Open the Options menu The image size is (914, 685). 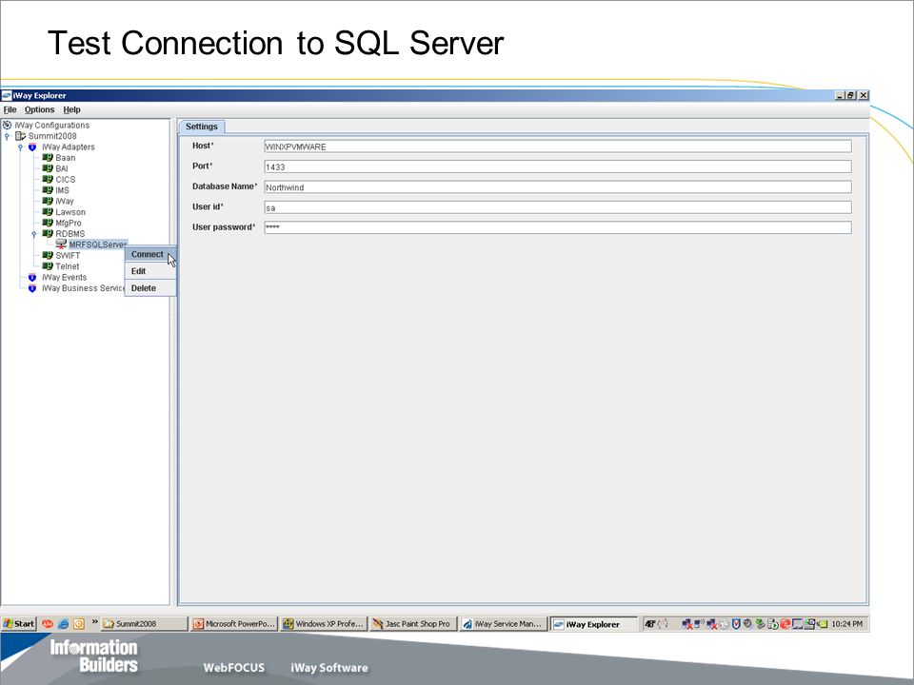tap(39, 109)
